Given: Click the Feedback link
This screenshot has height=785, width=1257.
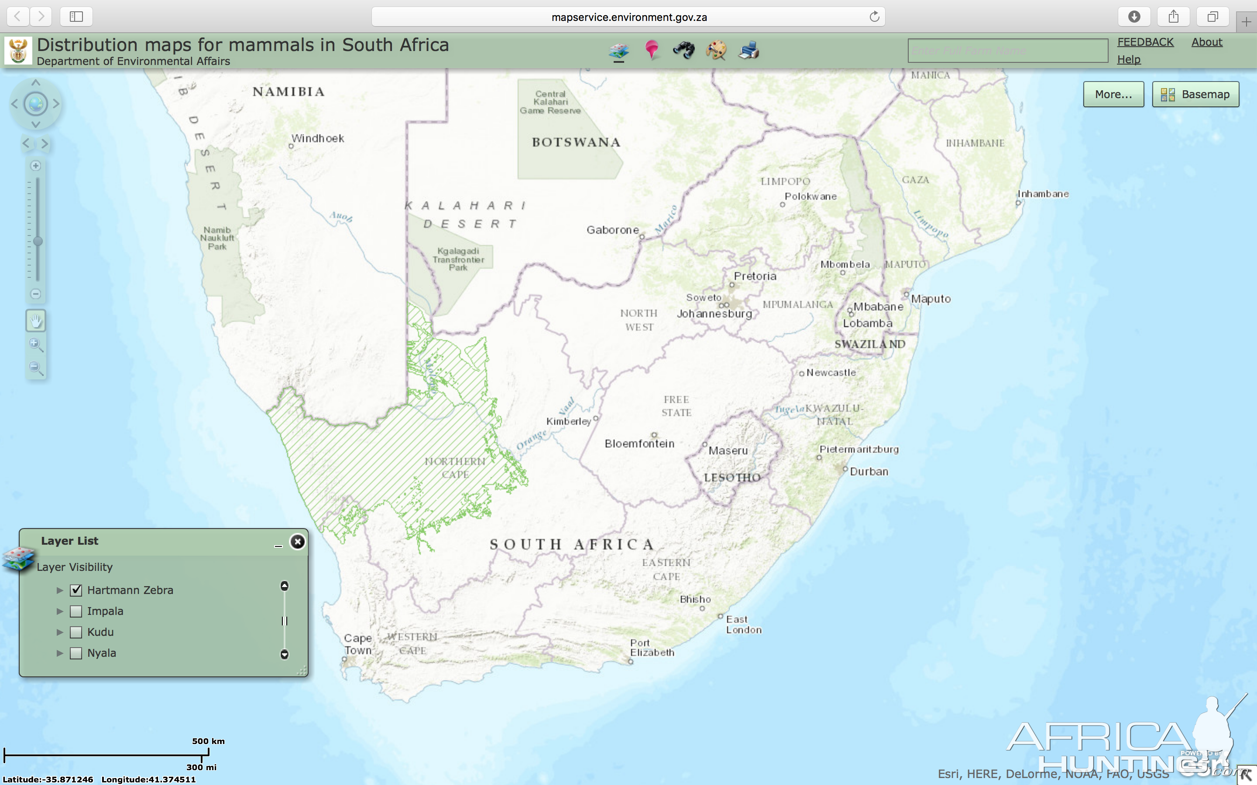Looking at the screenshot, I should pos(1146,41).
